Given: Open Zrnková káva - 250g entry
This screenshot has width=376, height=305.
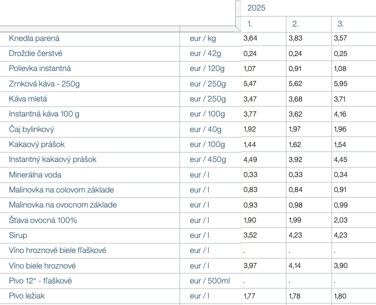Looking at the screenshot, I should click(x=44, y=83).
